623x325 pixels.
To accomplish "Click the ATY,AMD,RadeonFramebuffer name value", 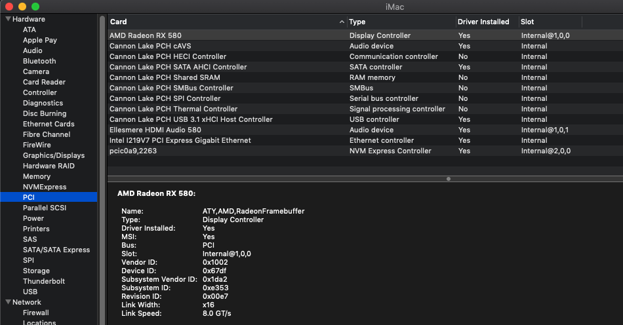I will pos(254,211).
